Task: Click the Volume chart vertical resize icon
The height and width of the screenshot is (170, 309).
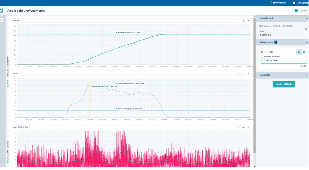Action: click(x=239, y=20)
